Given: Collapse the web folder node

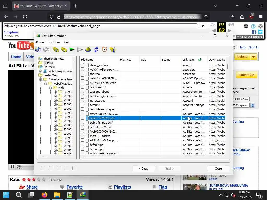Looking at the screenshot, I should pyautogui.click(x=50, y=88).
